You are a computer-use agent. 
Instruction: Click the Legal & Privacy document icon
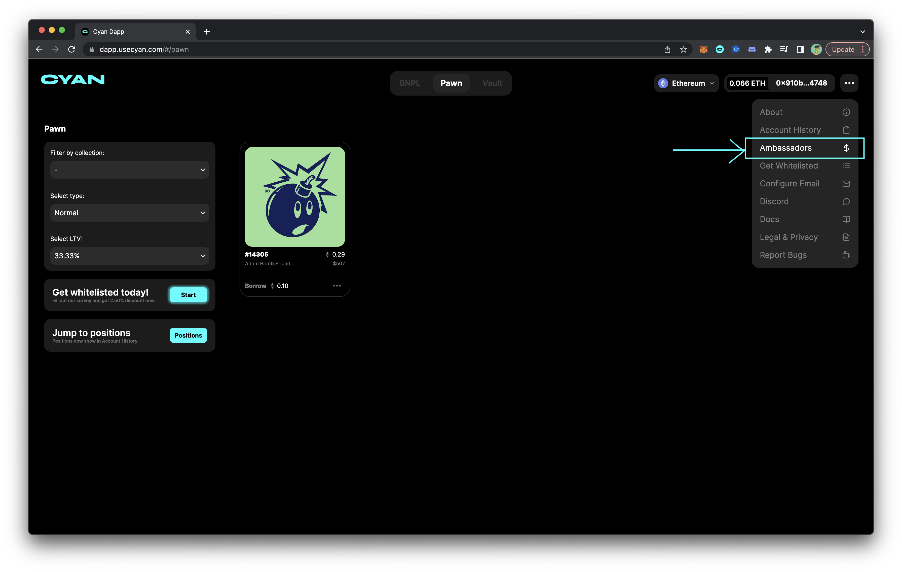(846, 237)
